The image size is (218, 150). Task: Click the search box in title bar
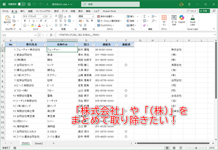point(110,4)
